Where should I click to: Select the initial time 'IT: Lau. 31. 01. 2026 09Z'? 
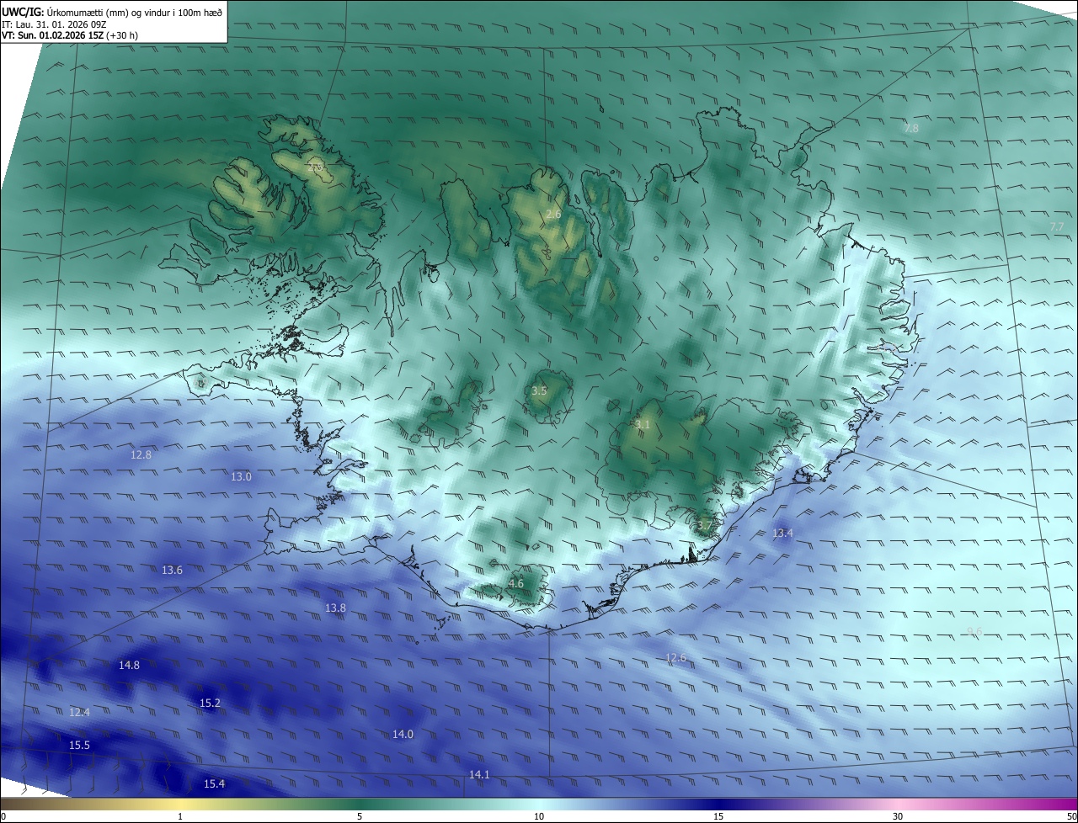[x=53, y=24]
